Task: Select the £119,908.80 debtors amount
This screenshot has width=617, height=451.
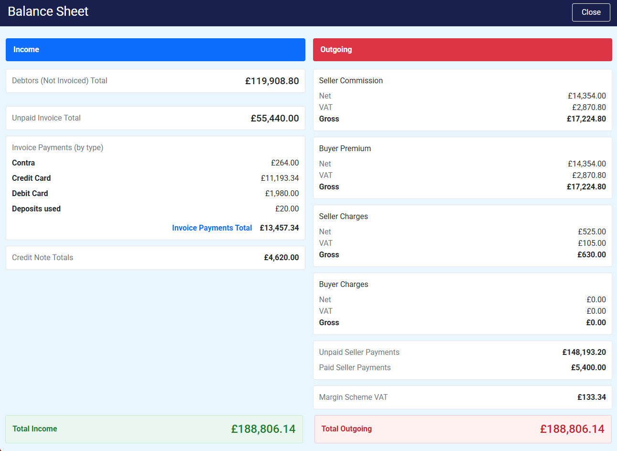Action: click(x=272, y=81)
